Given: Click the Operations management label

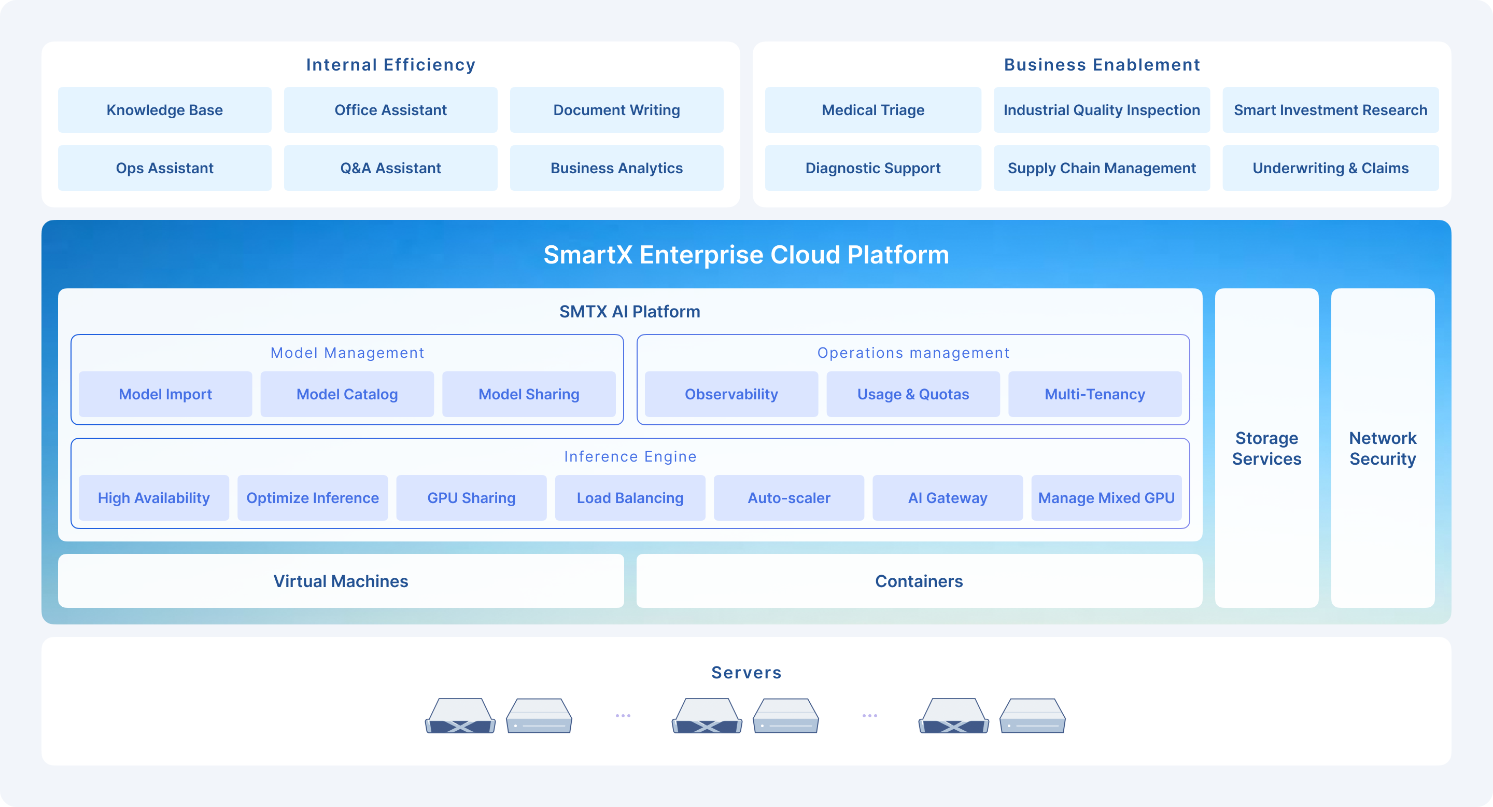Looking at the screenshot, I should coord(913,353).
